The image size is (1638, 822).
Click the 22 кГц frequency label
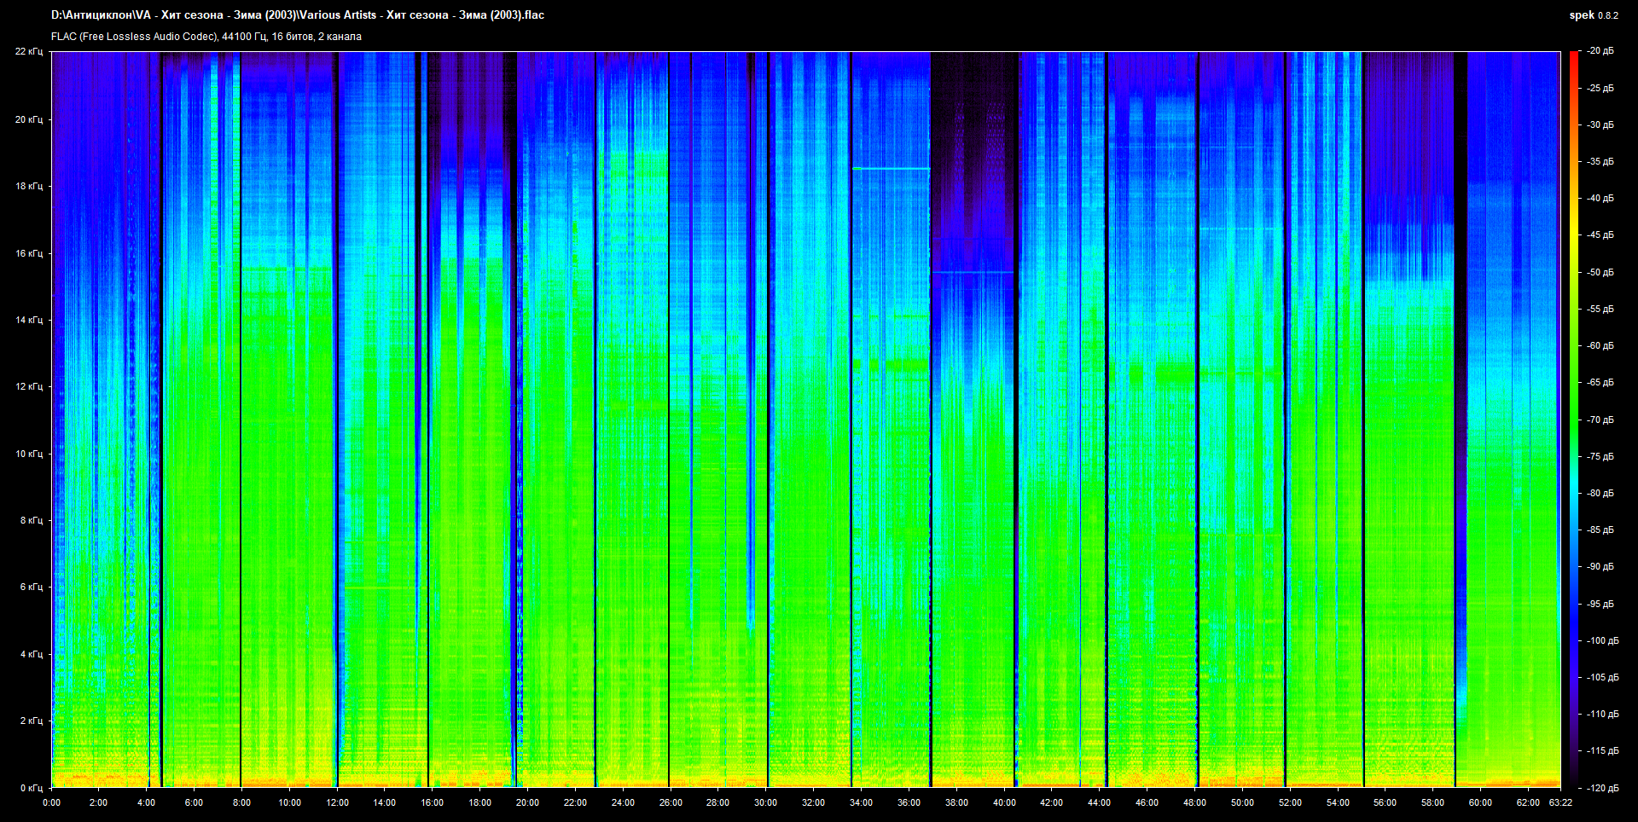(29, 51)
